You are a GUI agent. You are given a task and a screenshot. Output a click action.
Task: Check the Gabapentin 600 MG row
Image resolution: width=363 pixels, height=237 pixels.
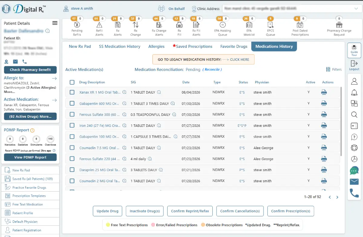click(72, 104)
